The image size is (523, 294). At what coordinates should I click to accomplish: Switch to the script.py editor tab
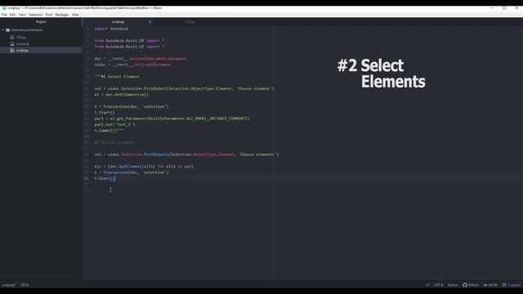[118, 22]
